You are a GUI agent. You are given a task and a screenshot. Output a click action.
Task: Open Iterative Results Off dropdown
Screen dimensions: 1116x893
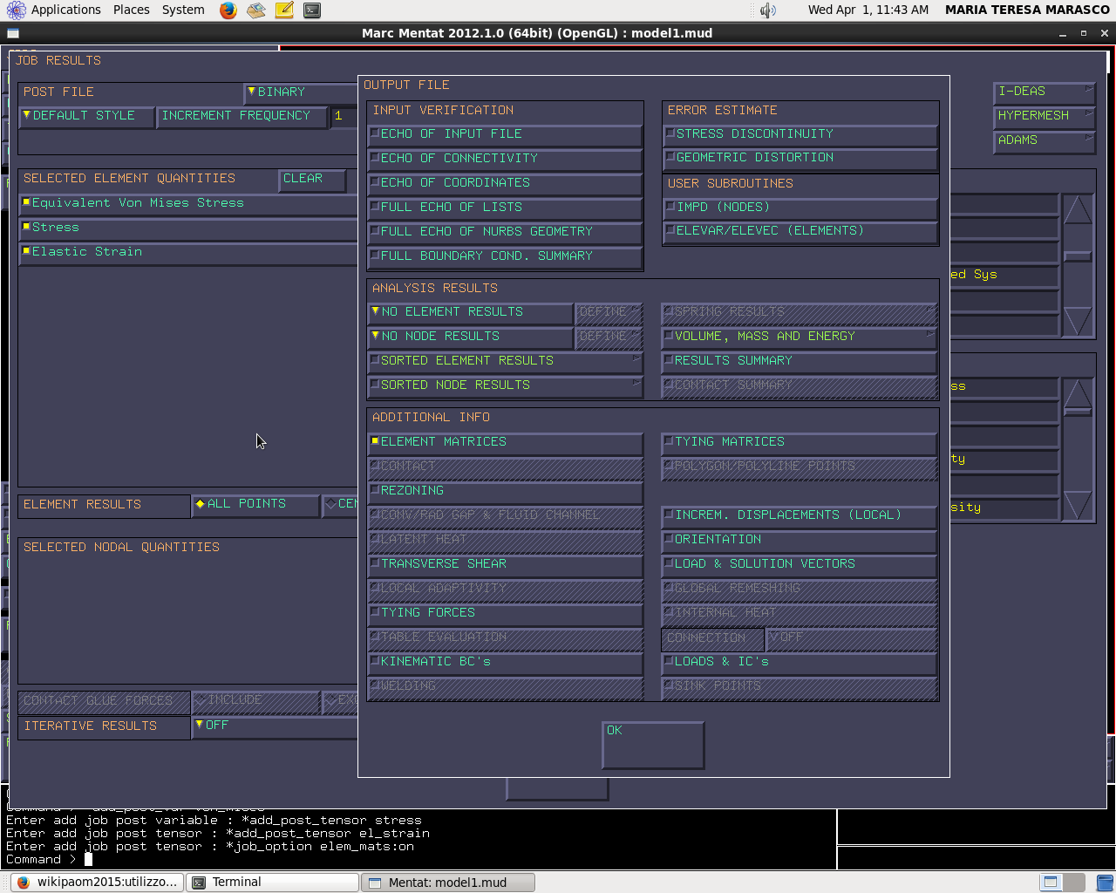(x=275, y=726)
